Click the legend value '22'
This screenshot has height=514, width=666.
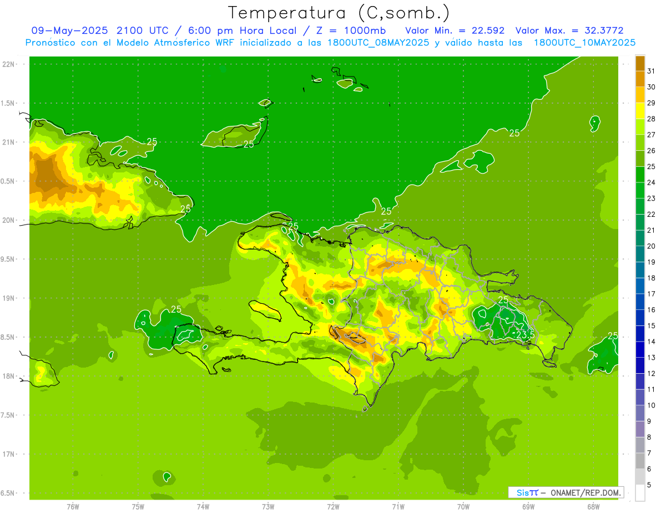[652, 215]
